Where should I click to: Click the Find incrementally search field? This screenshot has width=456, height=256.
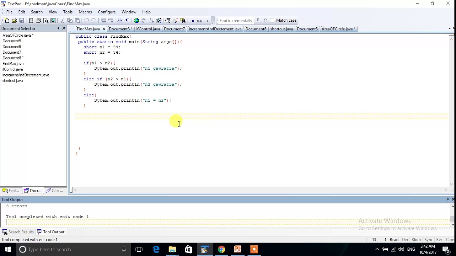235,21
